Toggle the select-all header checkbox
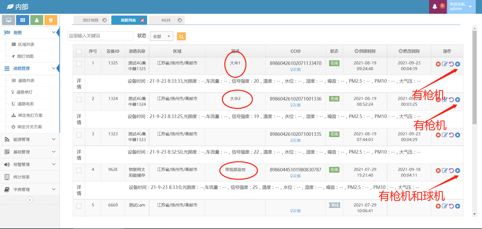The width and height of the screenshot is (482, 229). [x=79, y=52]
